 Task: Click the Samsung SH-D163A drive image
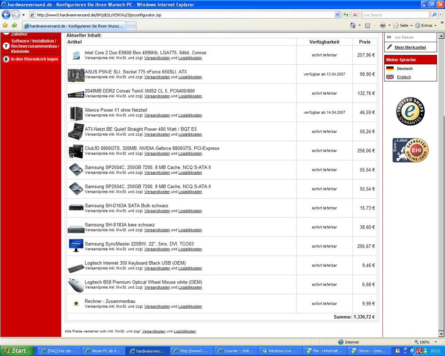(76, 207)
